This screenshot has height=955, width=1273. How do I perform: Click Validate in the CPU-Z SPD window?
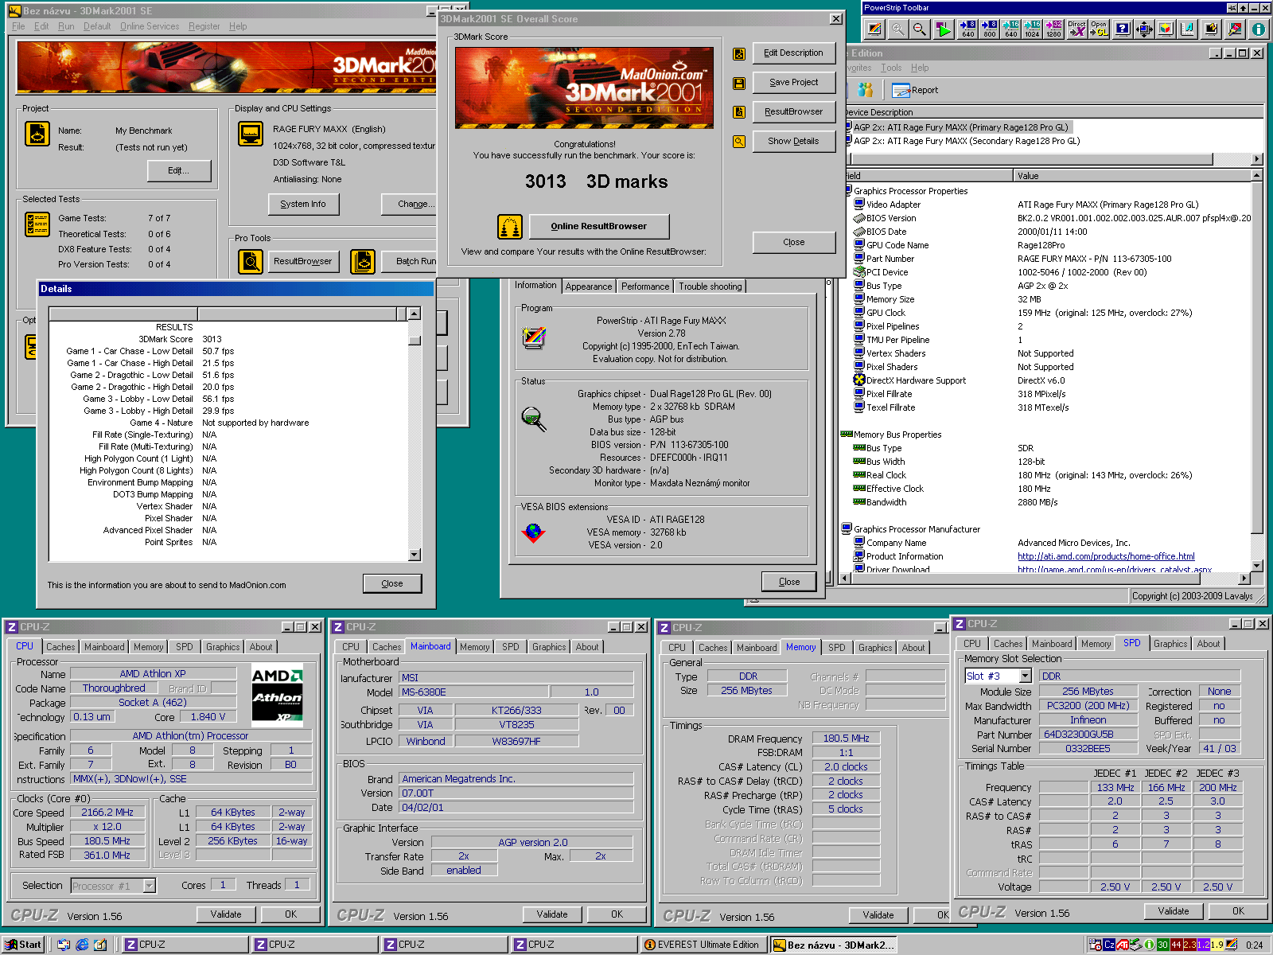[1174, 911]
